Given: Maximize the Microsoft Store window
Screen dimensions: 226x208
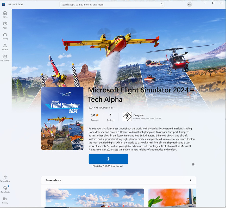Looking at the screenshot, I should coord(213,3).
